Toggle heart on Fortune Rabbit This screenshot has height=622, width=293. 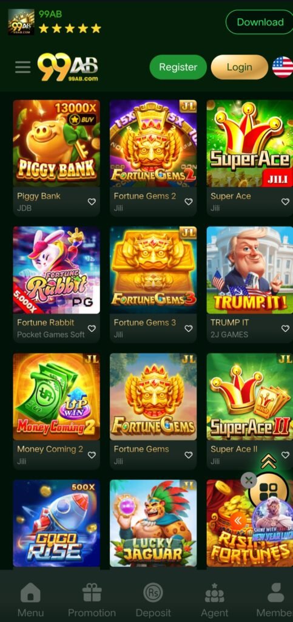point(92,329)
